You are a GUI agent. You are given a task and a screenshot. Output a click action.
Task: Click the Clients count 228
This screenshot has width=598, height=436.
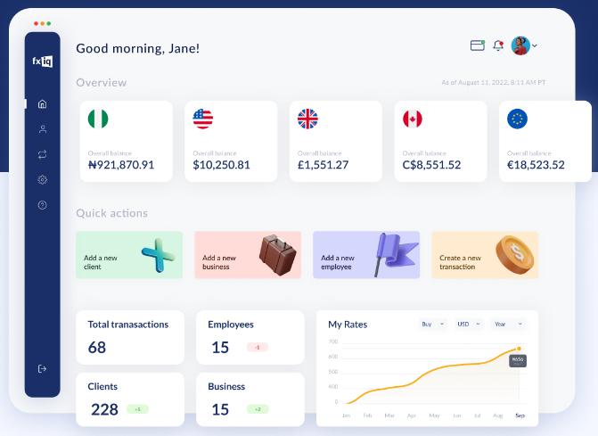pos(104,409)
